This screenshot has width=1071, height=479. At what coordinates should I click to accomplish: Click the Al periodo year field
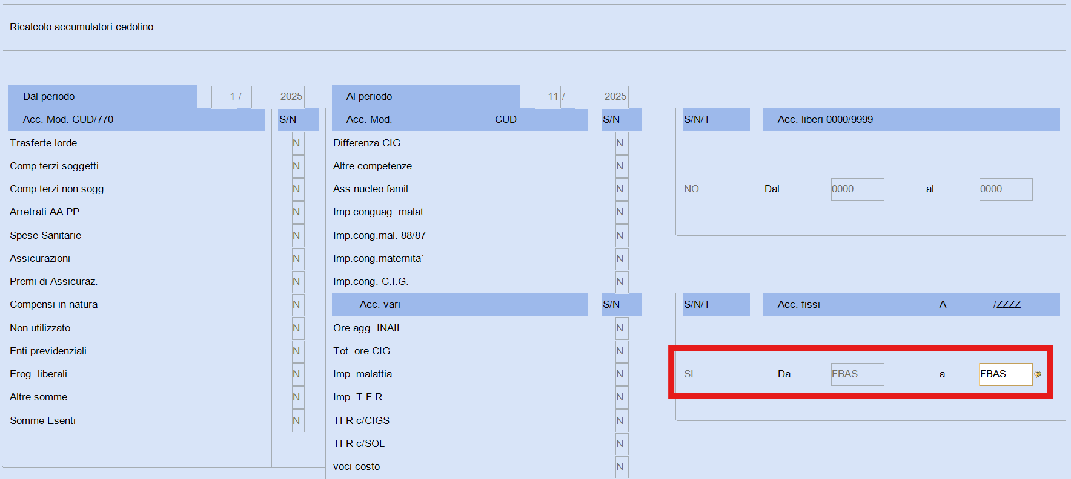602,97
